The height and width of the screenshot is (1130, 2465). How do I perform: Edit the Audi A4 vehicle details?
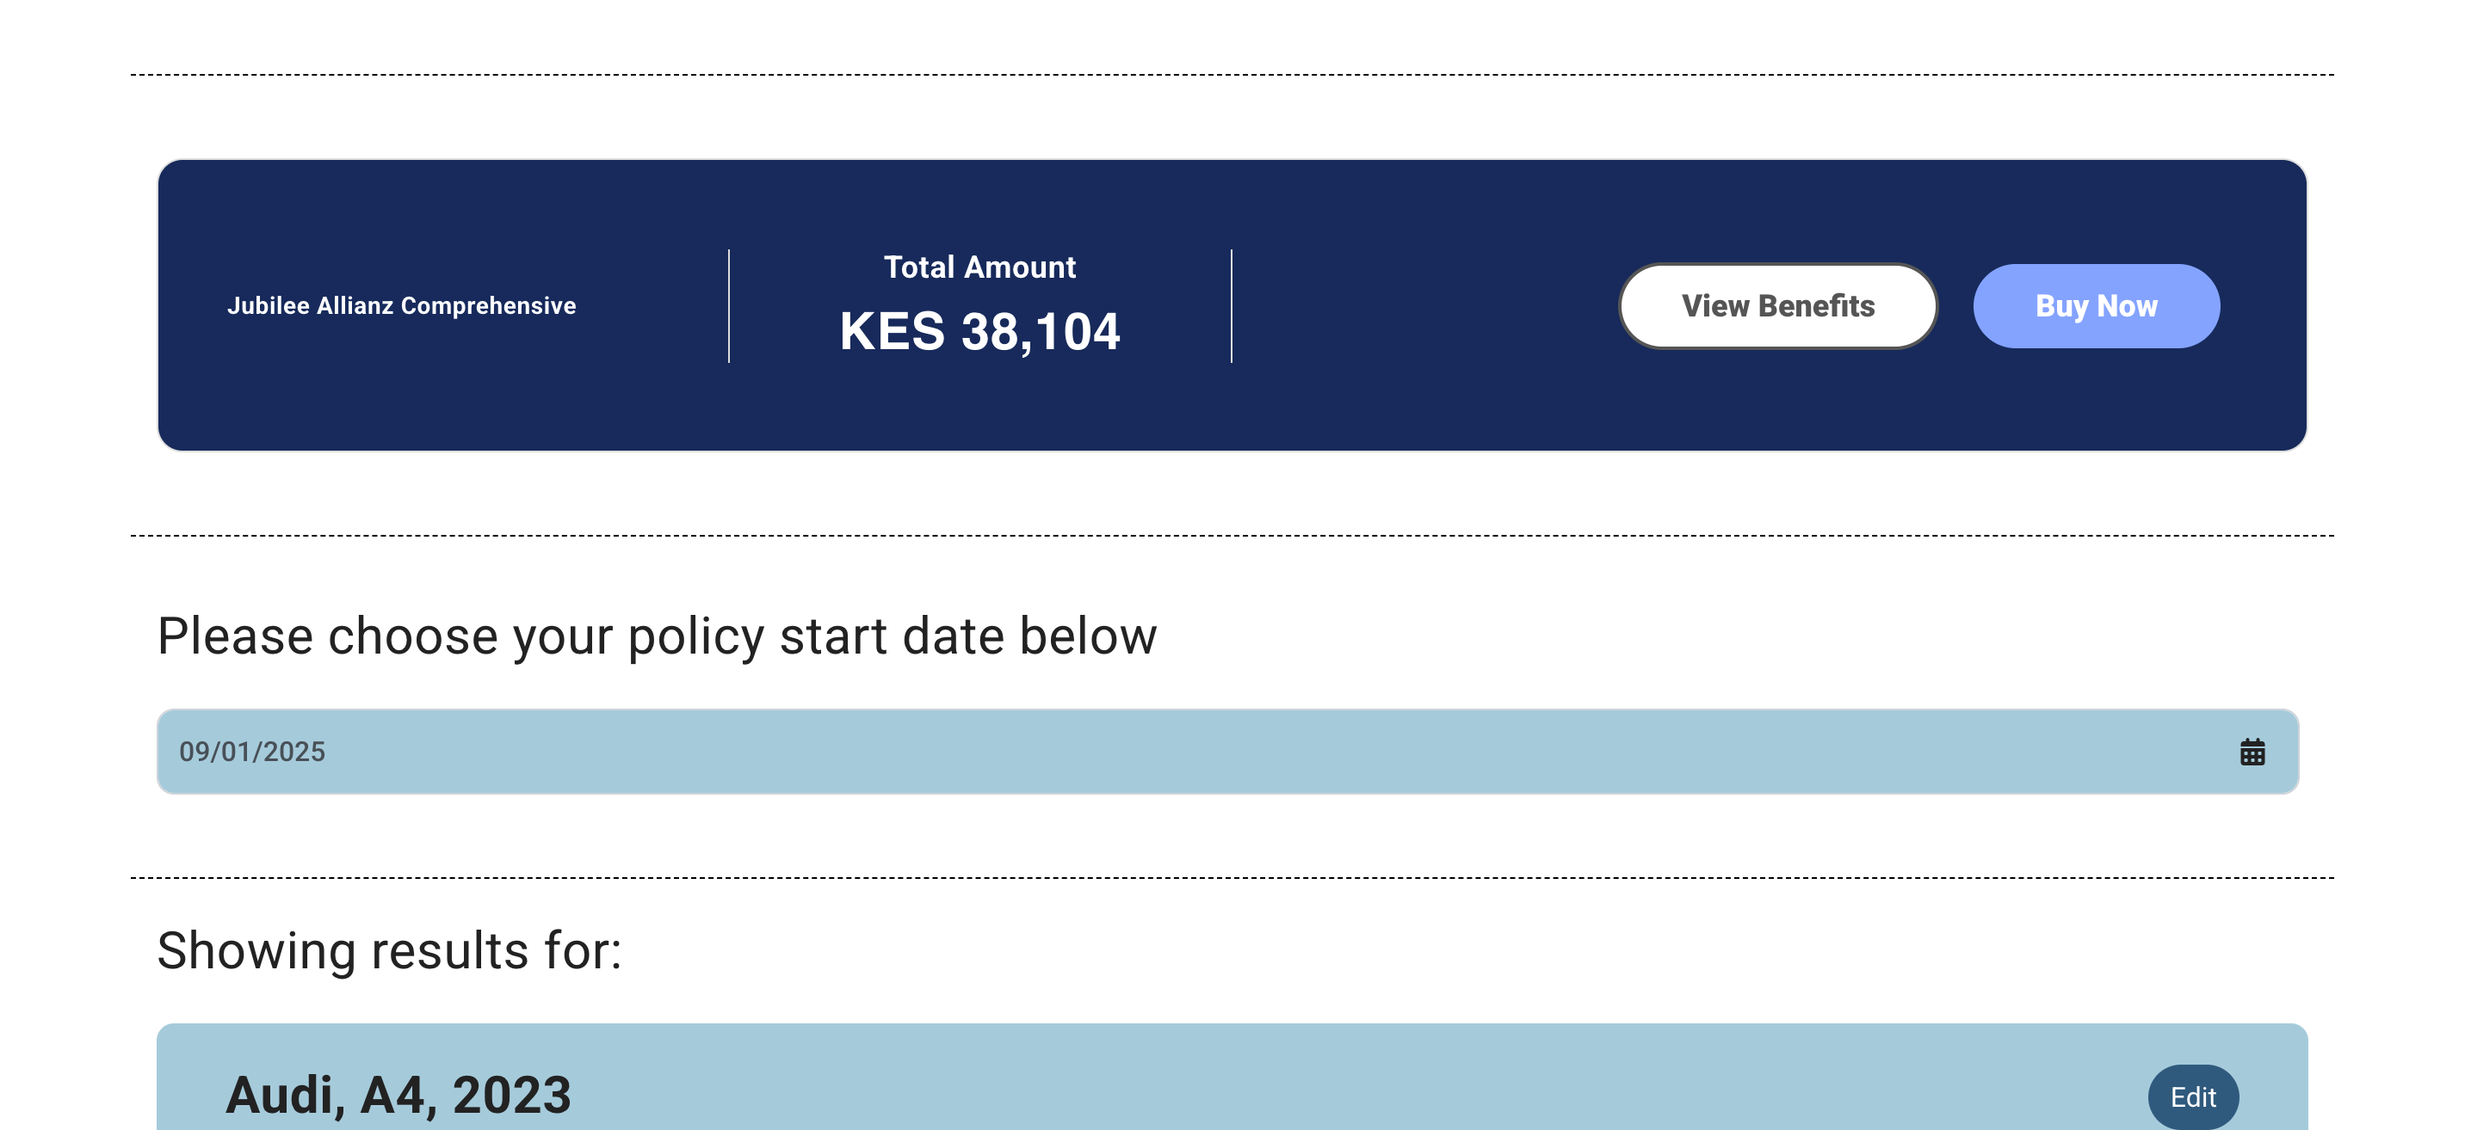[x=2192, y=1096]
